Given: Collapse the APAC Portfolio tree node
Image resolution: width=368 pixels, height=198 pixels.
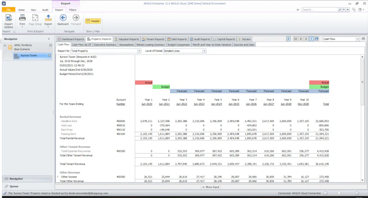Looking at the screenshot, I should point(5,45).
